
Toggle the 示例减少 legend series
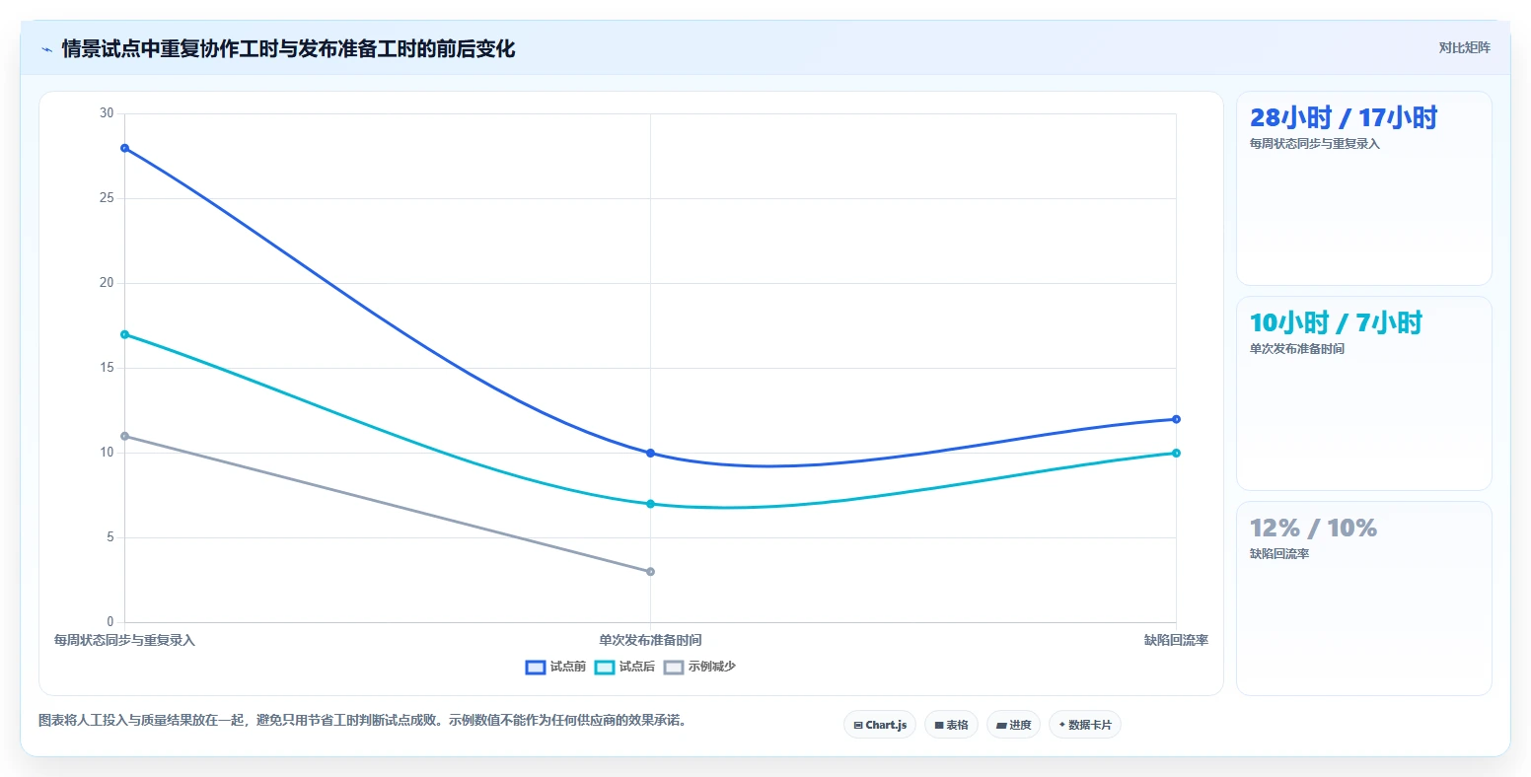coord(699,667)
